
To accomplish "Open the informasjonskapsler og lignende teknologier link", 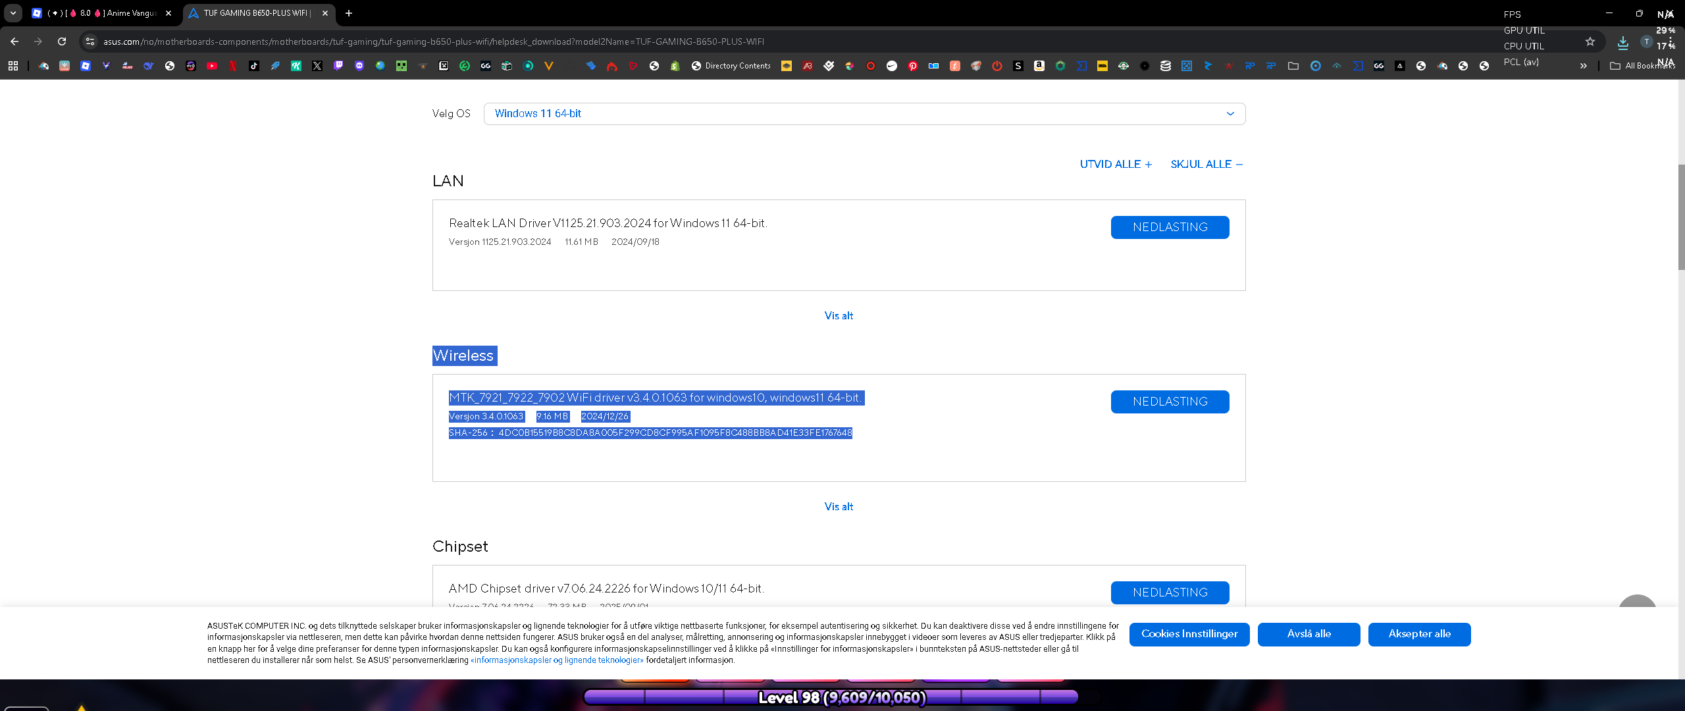I will [x=557, y=660].
